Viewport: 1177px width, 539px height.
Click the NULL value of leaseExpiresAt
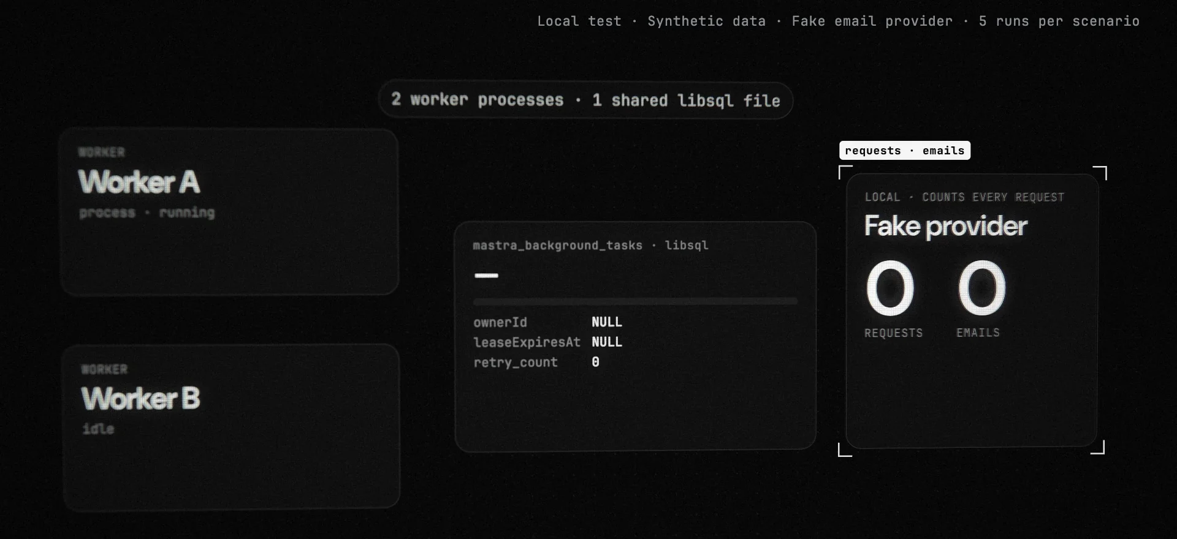point(607,342)
